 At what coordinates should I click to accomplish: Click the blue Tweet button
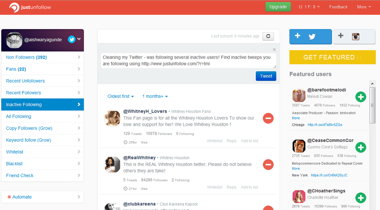pyautogui.click(x=266, y=76)
